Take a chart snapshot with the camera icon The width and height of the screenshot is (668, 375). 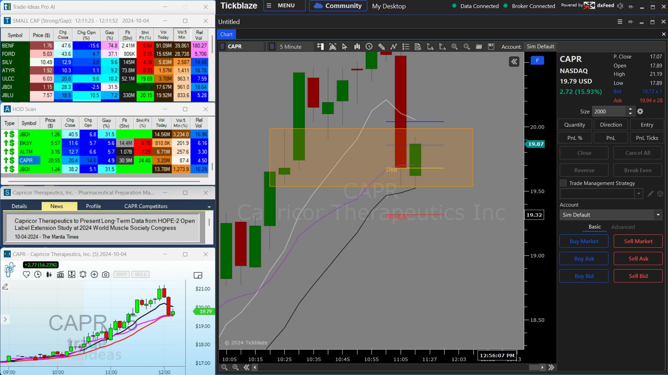coord(105,274)
